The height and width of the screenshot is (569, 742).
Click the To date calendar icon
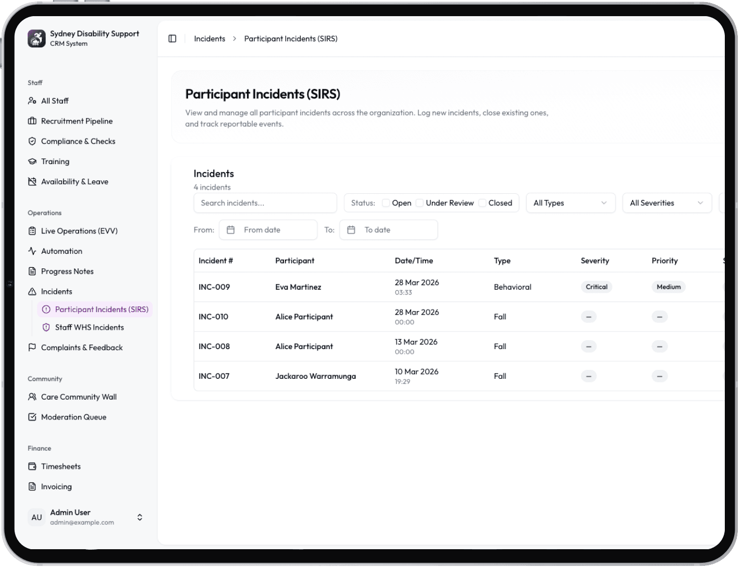click(x=351, y=230)
